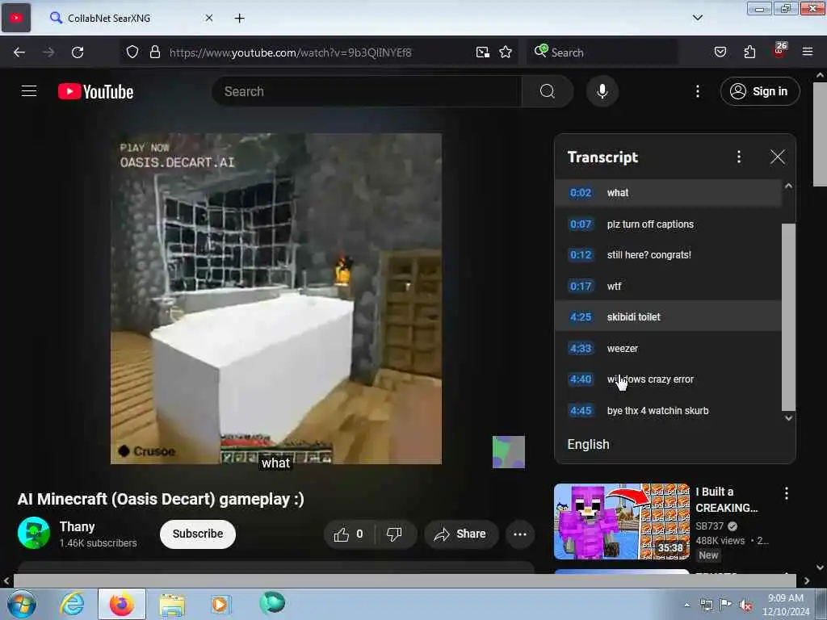This screenshot has width=827, height=620.
Task: Focus the YouTube Search input
Action: pyautogui.click(x=367, y=91)
